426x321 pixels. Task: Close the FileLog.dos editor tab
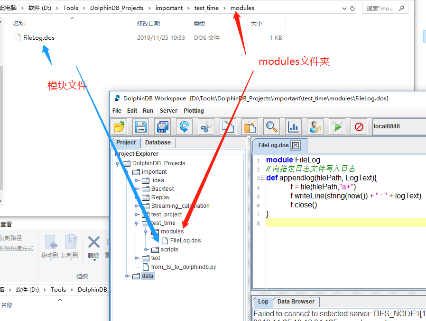pos(296,145)
